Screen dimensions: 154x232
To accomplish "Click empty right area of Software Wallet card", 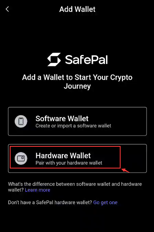I will pos(129,121).
